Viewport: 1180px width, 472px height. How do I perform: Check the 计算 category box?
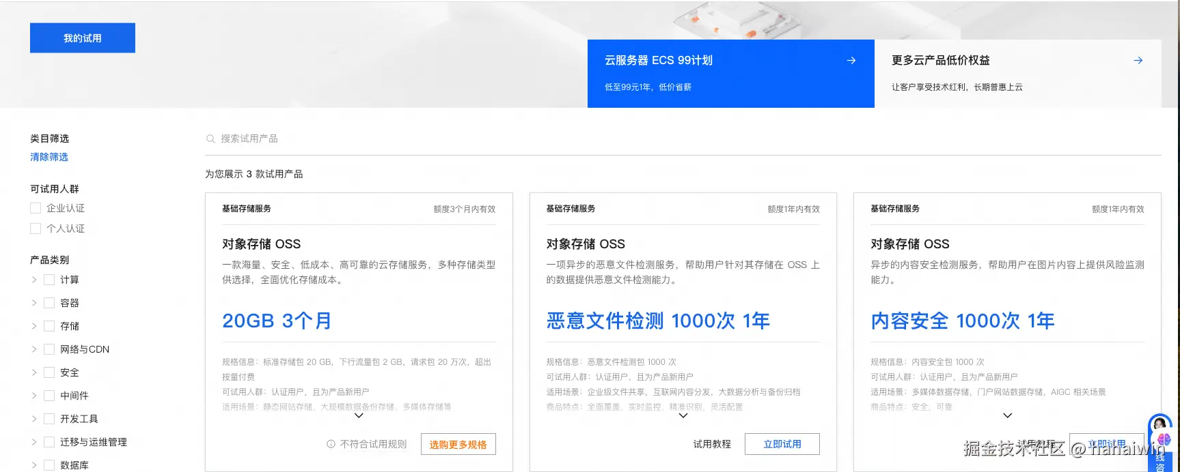pos(49,280)
